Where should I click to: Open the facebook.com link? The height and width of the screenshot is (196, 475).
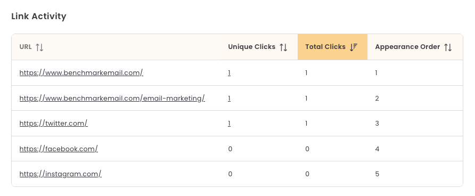[59, 149]
